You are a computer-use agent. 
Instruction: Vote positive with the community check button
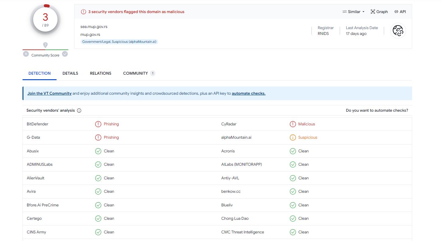click(x=65, y=54)
